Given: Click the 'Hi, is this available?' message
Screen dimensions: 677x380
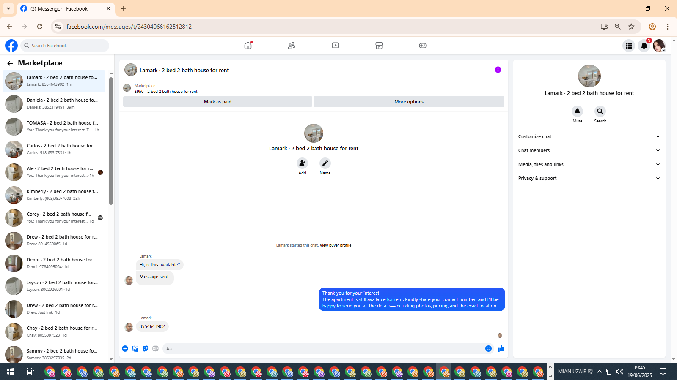Looking at the screenshot, I should tap(160, 265).
